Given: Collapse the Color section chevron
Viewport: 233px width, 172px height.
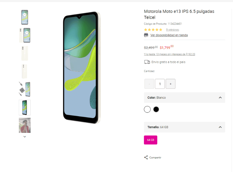Looking at the screenshot, I should pos(220,98).
